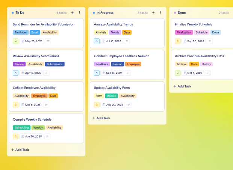This screenshot has height=170, width=233.
Task: Click high priority icon on Compile Weekly Schedule
Action: click(16, 136)
